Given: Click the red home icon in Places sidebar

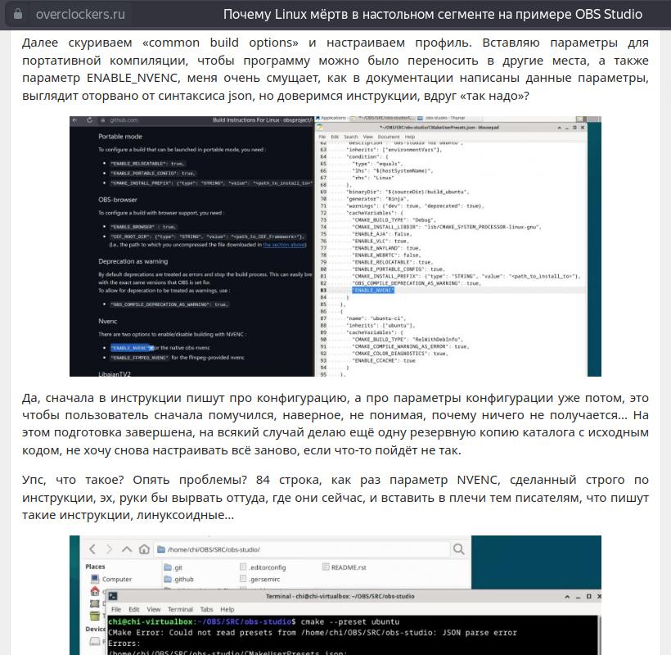Looking at the screenshot, I should pyautogui.click(x=95, y=591).
